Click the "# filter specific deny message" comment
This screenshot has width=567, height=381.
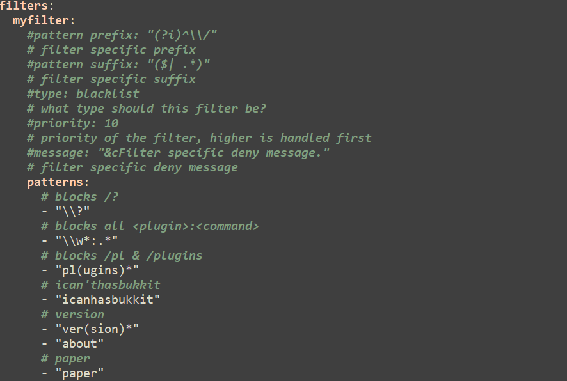(132, 167)
